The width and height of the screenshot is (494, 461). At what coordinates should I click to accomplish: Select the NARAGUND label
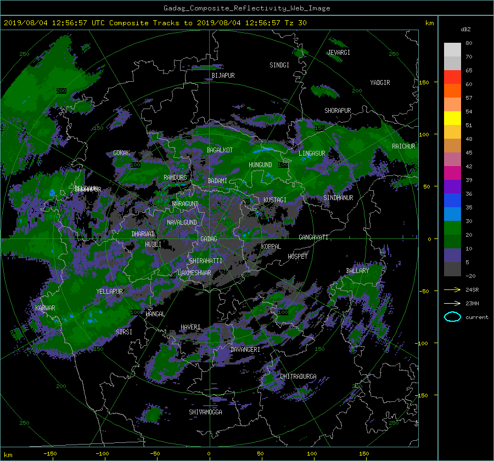click(186, 204)
